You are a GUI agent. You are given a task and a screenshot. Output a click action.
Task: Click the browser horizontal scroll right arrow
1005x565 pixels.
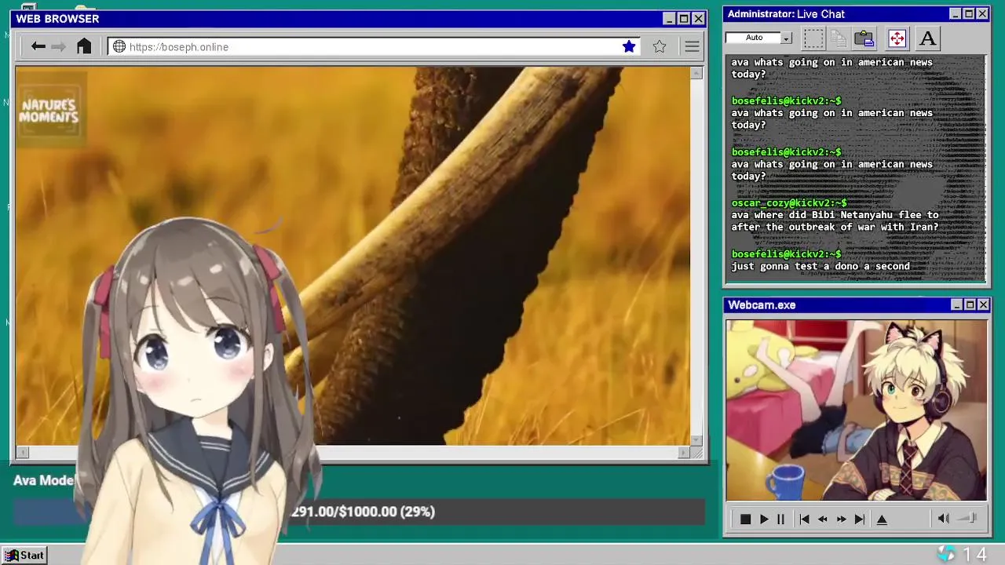point(684,452)
